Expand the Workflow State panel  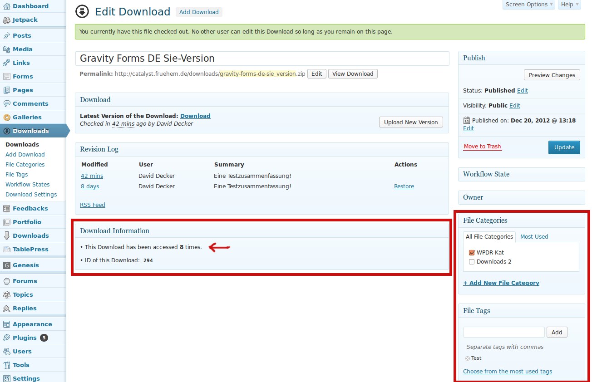pyautogui.click(x=522, y=174)
